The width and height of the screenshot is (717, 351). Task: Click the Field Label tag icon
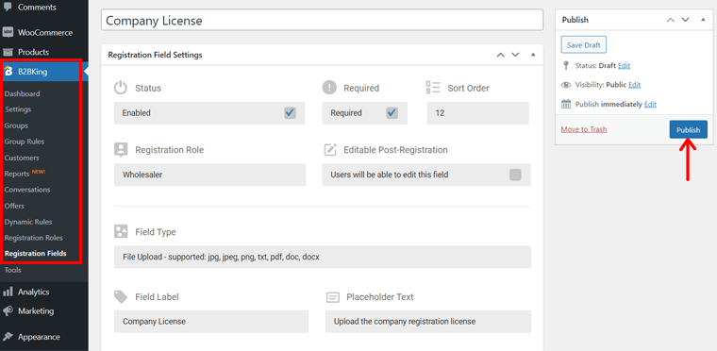tap(121, 297)
